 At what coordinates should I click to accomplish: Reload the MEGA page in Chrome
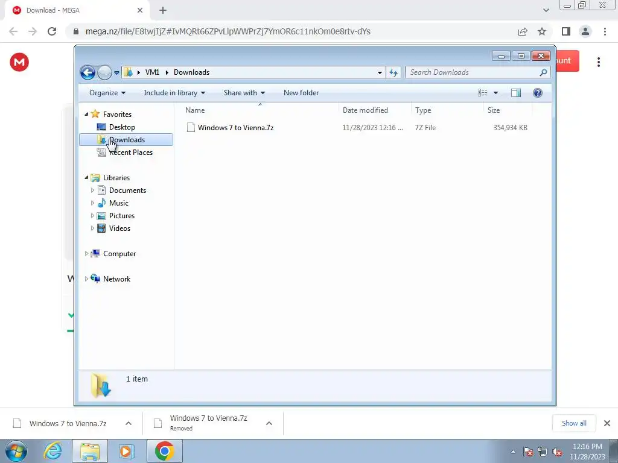tap(52, 31)
